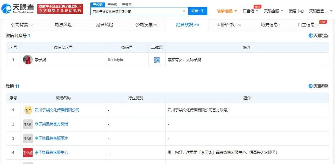The width and height of the screenshot is (335, 164).
Task: Click the 李家有女,人称子柒 description
Action: (184, 60)
